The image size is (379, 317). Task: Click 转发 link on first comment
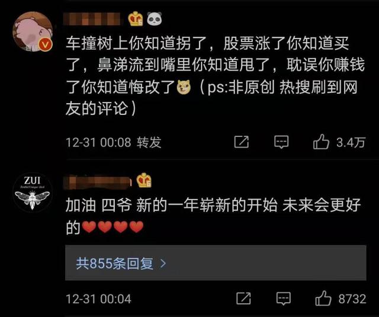[x=149, y=142]
